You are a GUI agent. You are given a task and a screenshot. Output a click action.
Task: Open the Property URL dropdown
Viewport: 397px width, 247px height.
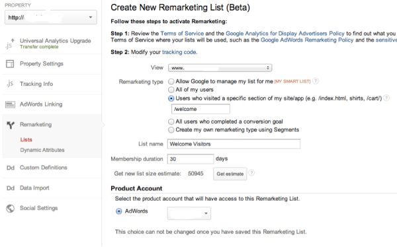[x=51, y=17]
